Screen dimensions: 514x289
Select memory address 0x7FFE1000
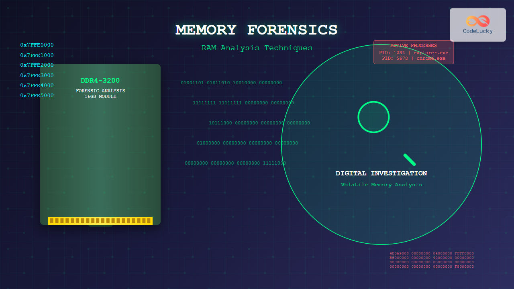pos(37,55)
